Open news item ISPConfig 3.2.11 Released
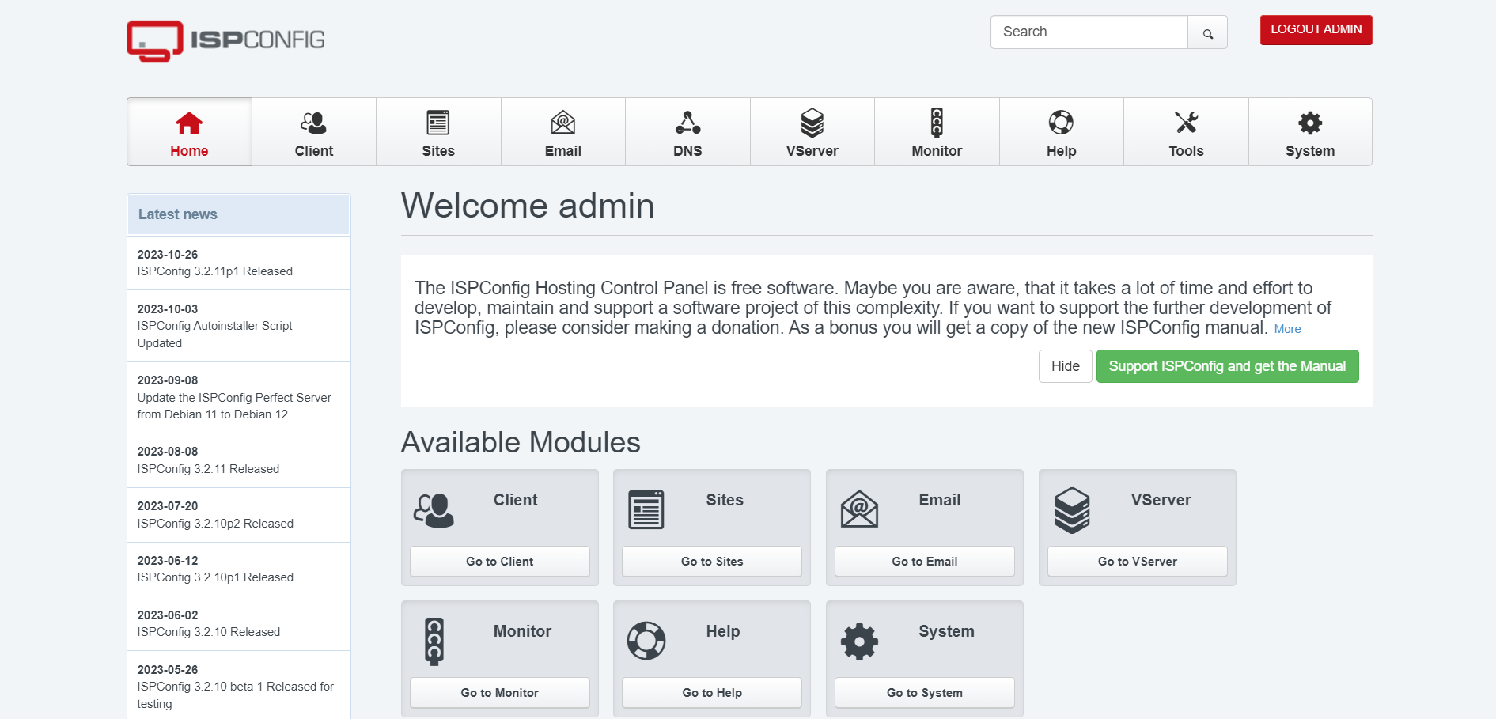 (239, 460)
